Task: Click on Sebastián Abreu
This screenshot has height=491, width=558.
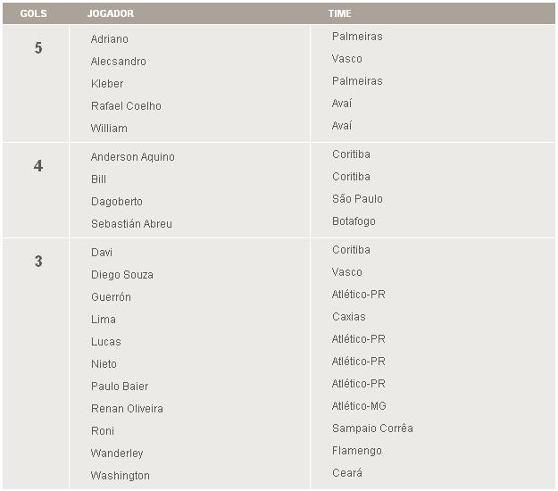Action: tap(131, 224)
